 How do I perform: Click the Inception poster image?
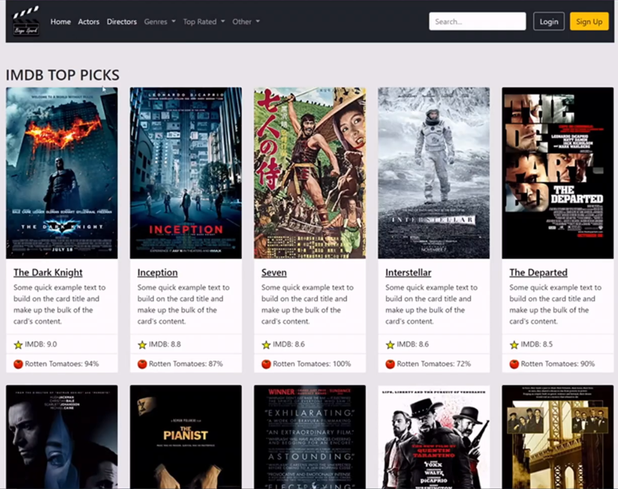coord(186,173)
